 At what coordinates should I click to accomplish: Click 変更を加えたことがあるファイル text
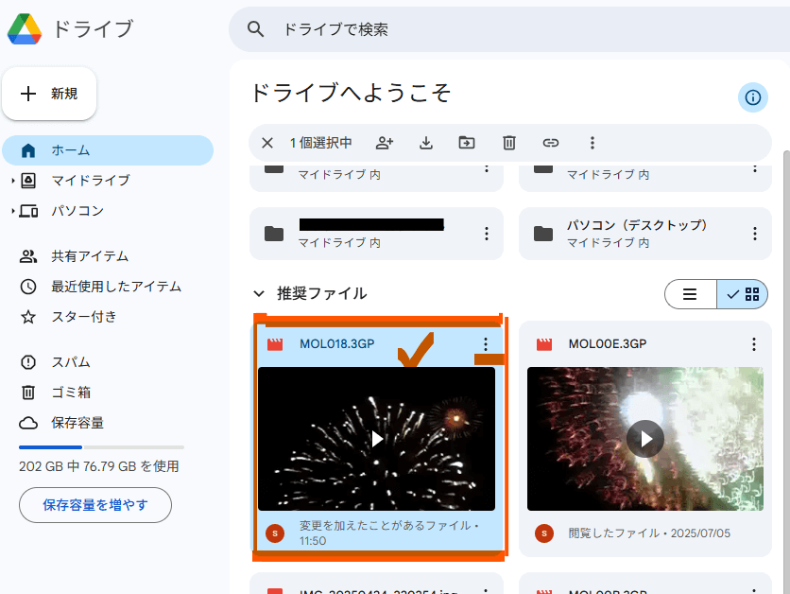coord(385,525)
